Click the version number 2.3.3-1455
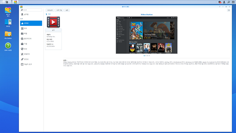Viewport: 236px width, 133px height. coord(50,41)
